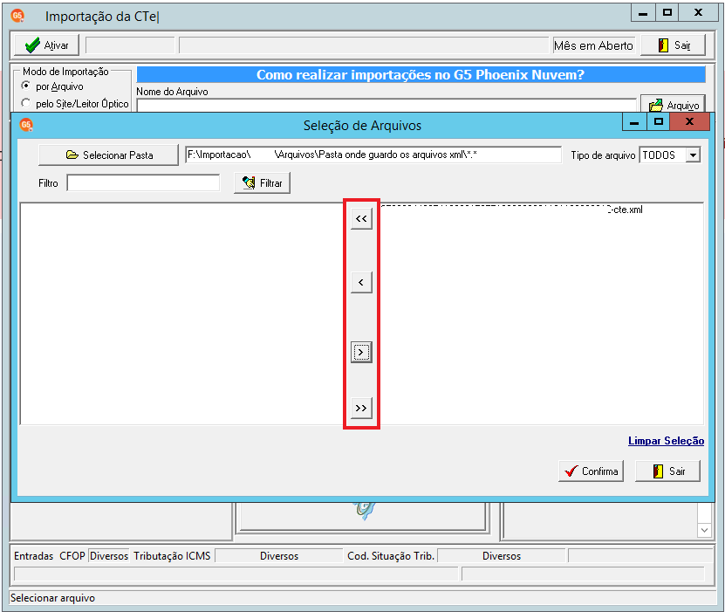Click the scrollbar down arrow in the background panel
The height and width of the screenshot is (612, 725).
(x=704, y=530)
